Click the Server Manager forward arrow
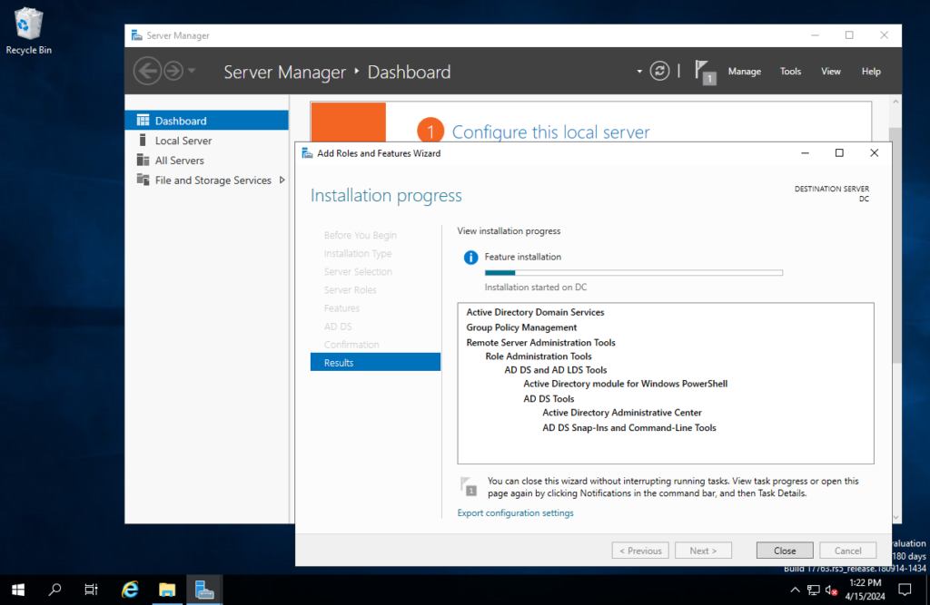This screenshot has width=930, height=605. (x=173, y=71)
